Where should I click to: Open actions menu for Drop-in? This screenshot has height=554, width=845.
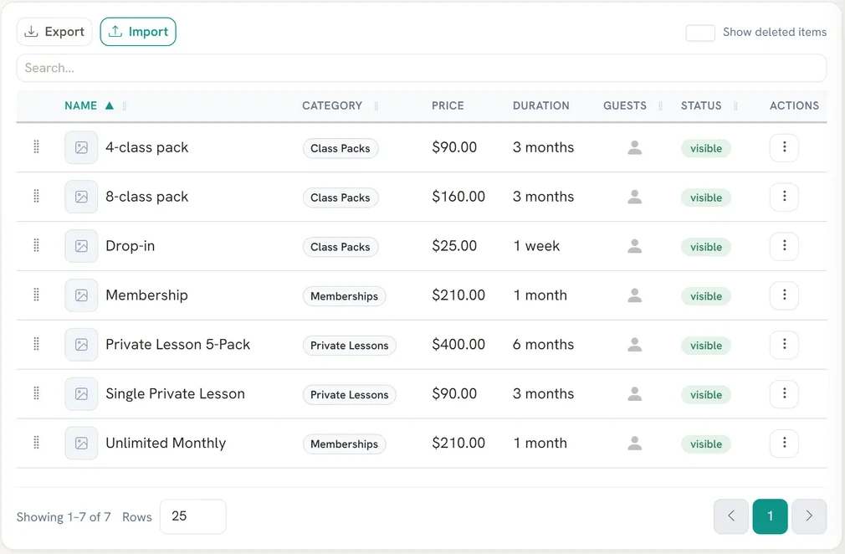pyautogui.click(x=784, y=246)
